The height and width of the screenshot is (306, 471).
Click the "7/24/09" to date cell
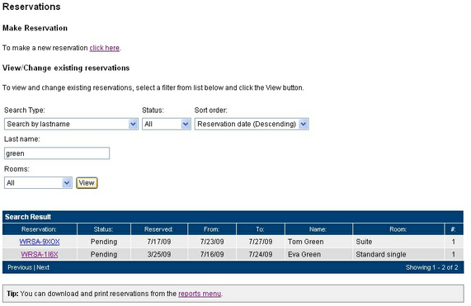click(261, 254)
